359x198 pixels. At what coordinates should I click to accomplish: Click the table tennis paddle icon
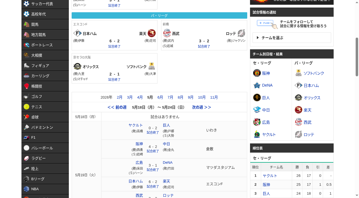click(26, 117)
